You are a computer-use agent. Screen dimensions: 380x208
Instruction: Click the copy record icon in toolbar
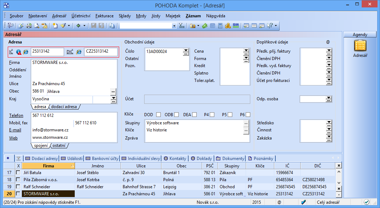[x=112, y=25]
